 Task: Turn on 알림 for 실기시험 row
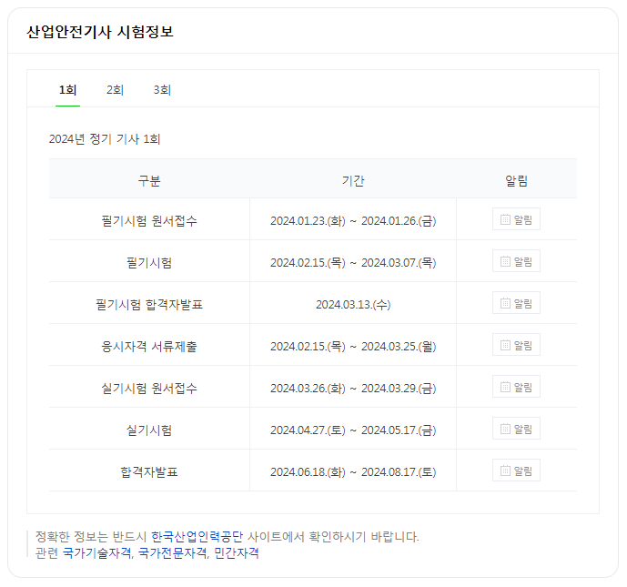[x=516, y=429]
